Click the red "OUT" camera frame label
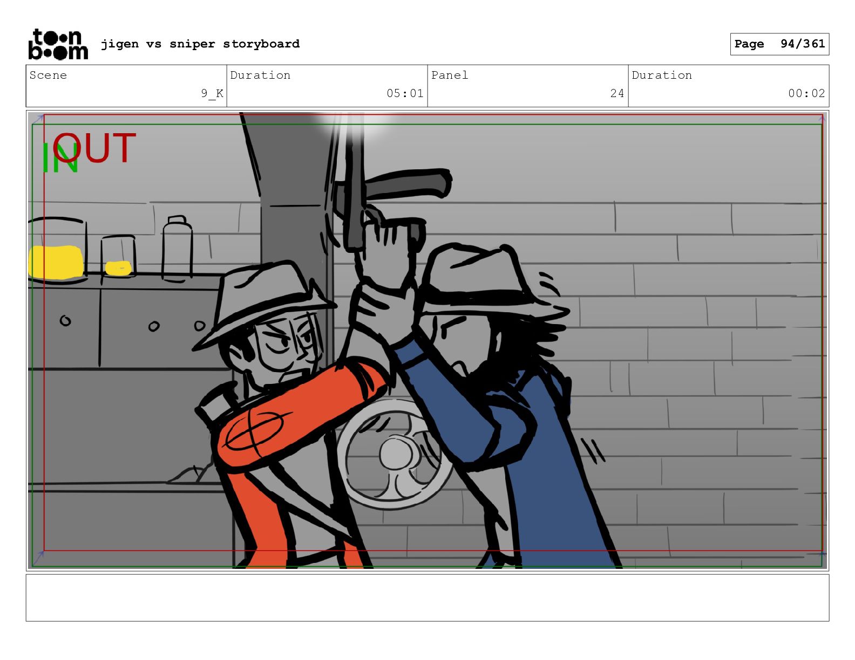The height and width of the screenshot is (660, 855). (x=94, y=148)
